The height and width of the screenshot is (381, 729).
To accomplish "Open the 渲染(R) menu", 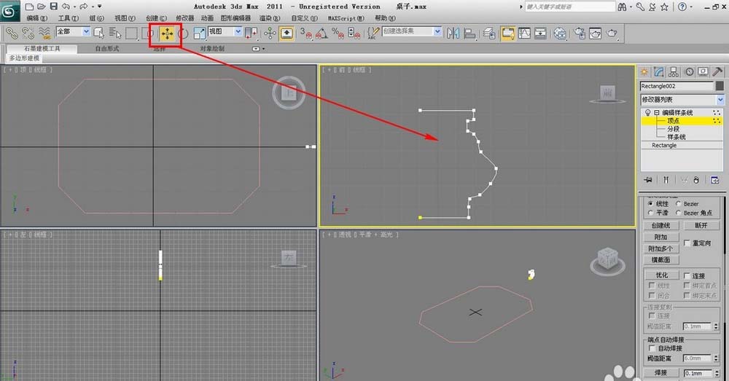I will point(270,18).
